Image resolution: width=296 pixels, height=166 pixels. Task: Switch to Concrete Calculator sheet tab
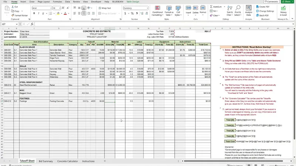coord(67,161)
